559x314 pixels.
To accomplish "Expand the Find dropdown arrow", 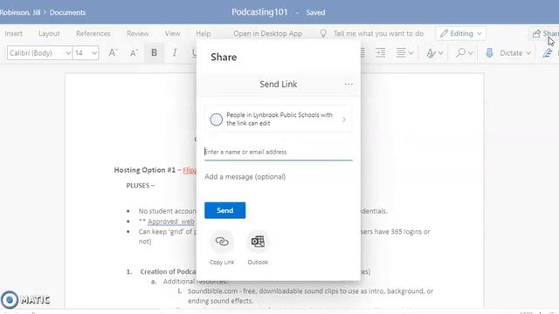I will pyautogui.click(x=471, y=53).
